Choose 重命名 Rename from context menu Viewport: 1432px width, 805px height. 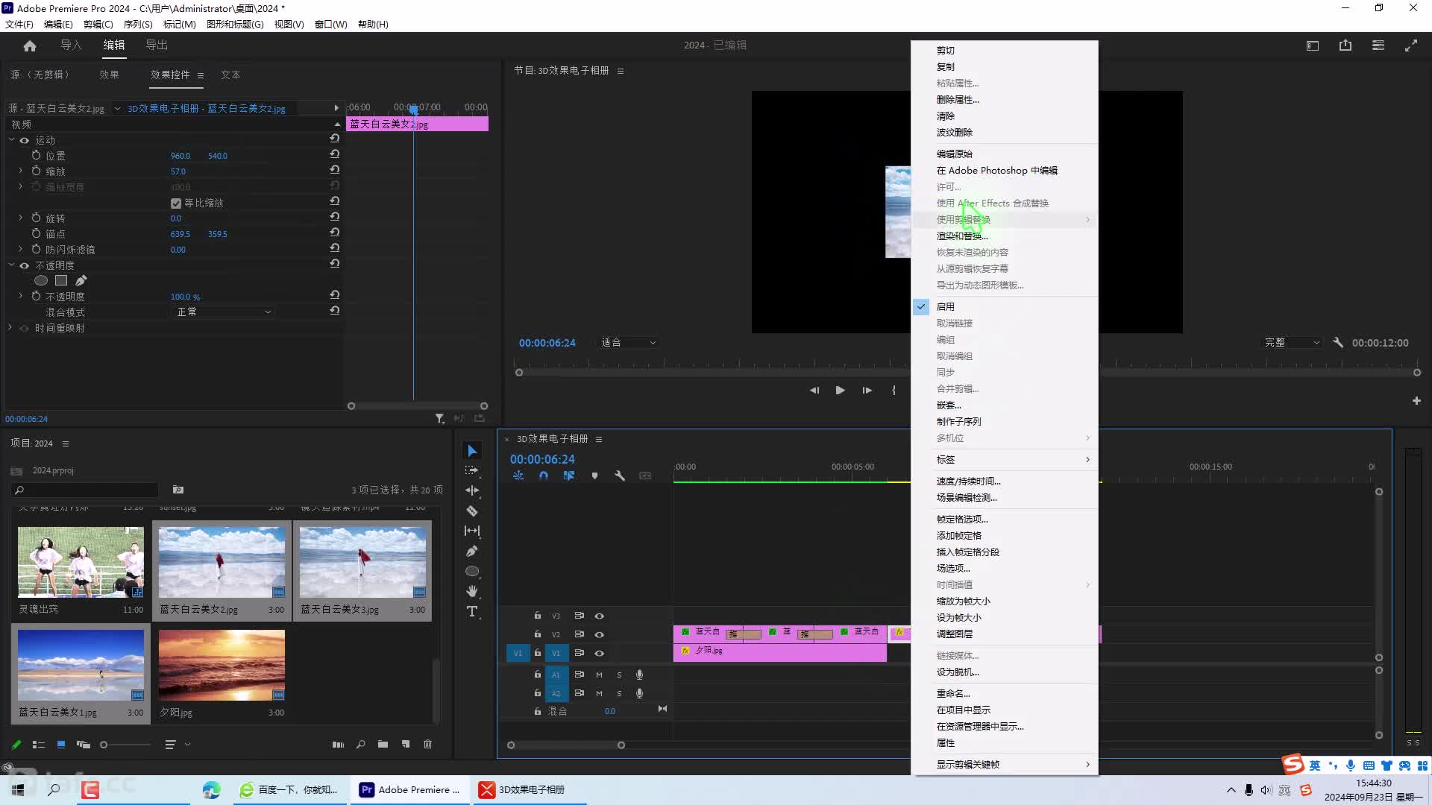[1004, 693]
